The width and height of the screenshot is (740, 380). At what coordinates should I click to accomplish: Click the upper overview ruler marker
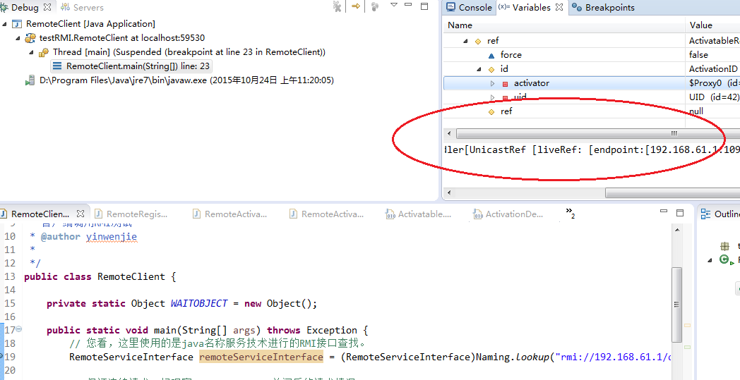[x=688, y=325]
